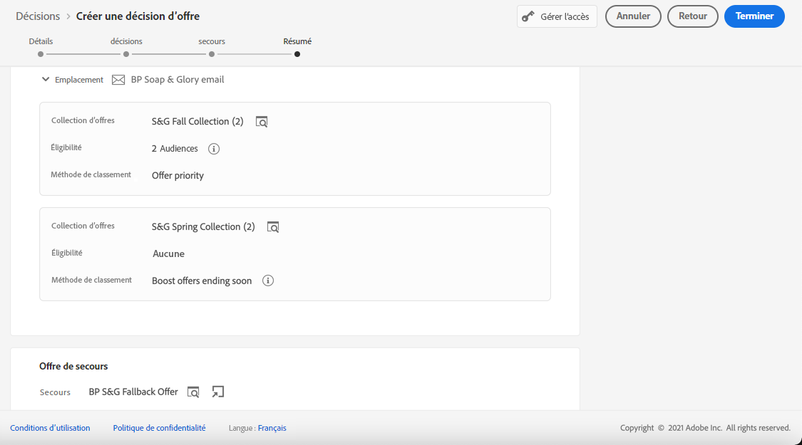The image size is (802, 445).
Task: Navigate to the Décisions breadcrumb
Action: click(38, 16)
